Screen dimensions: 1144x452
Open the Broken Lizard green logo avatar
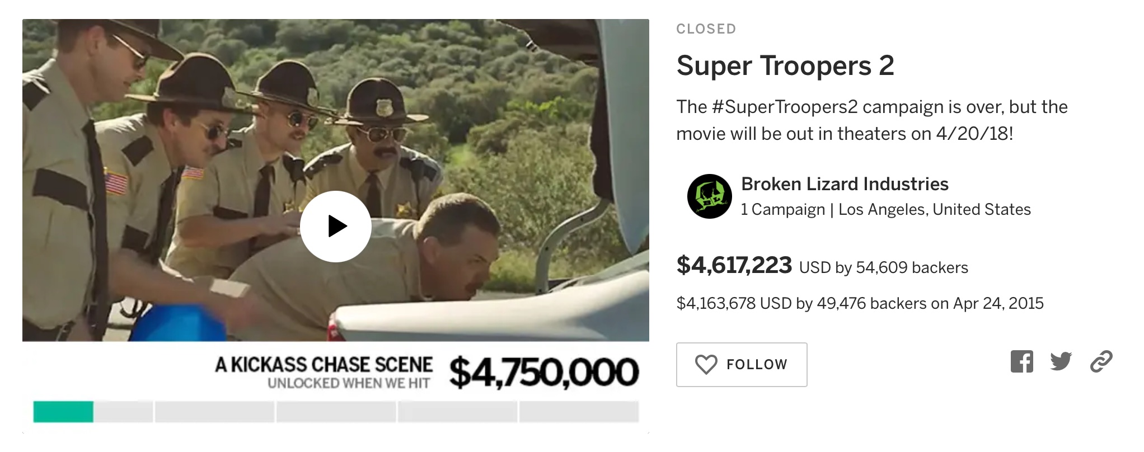click(709, 196)
